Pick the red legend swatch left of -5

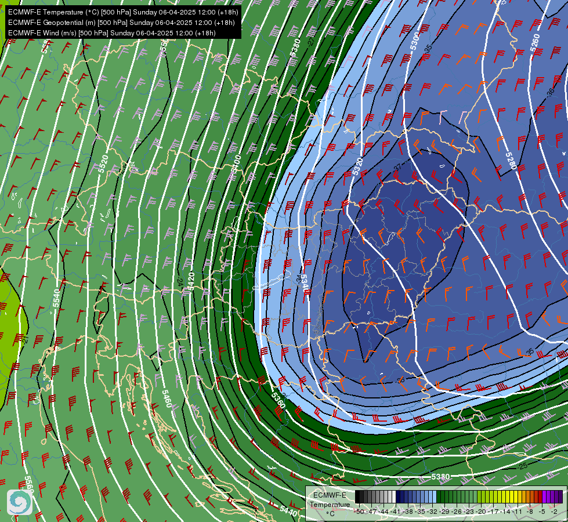pos(540,496)
